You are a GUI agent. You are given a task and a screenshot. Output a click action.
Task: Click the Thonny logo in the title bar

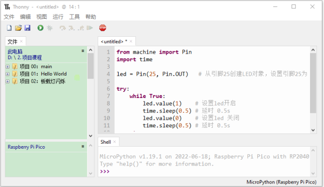coord(7,7)
